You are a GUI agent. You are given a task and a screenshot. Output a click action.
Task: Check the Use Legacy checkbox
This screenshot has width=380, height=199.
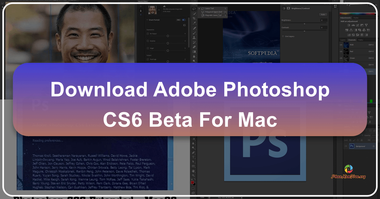(283, 36)
